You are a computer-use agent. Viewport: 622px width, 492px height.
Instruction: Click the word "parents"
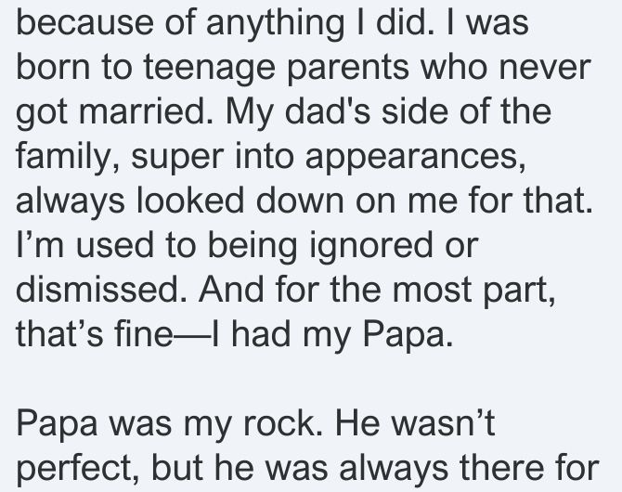click(x=348, y=71)
